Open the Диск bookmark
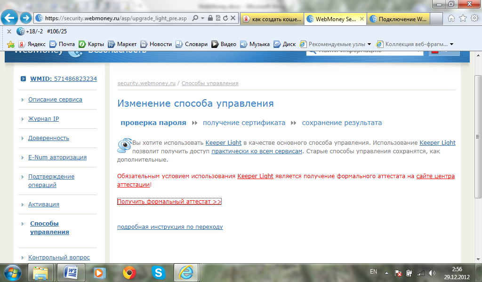 coord(285,44)
